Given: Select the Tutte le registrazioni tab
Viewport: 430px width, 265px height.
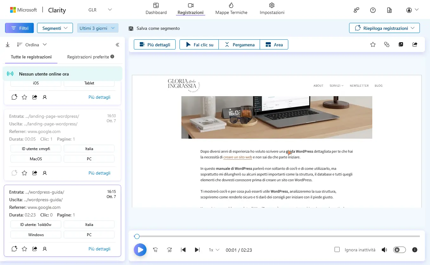Looking at the screenshot, I should 31,57.
